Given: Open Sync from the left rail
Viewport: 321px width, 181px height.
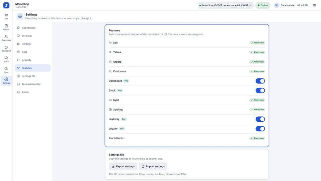Looking at the screenshot, I should (x=6, y=70).
